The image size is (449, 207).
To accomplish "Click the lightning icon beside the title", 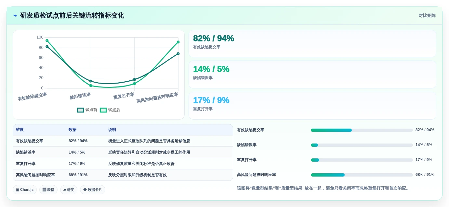I will pos(15,16).
